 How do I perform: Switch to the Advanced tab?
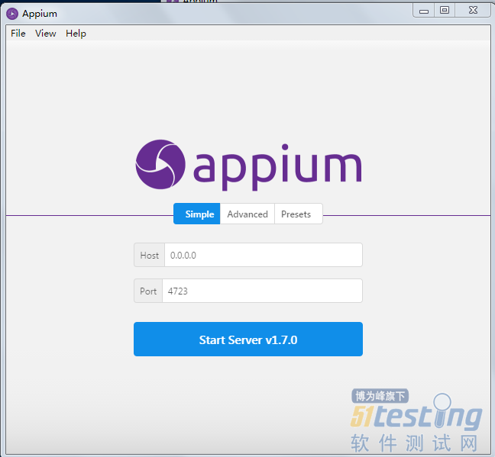point(247,214)
